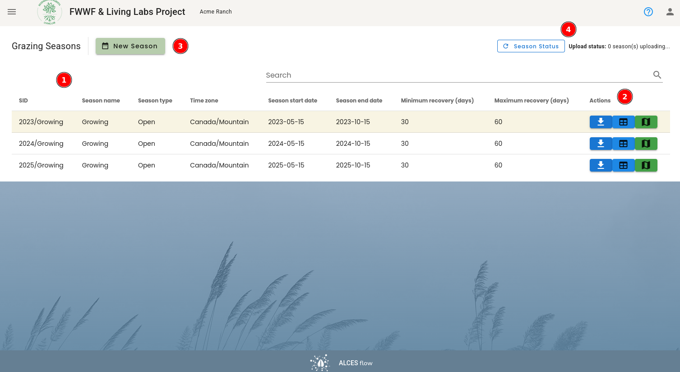
Task: Open the map for 2024/Growing season
Action: pos(646,144)
